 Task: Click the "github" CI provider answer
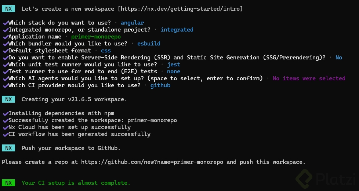pos(160,85)
